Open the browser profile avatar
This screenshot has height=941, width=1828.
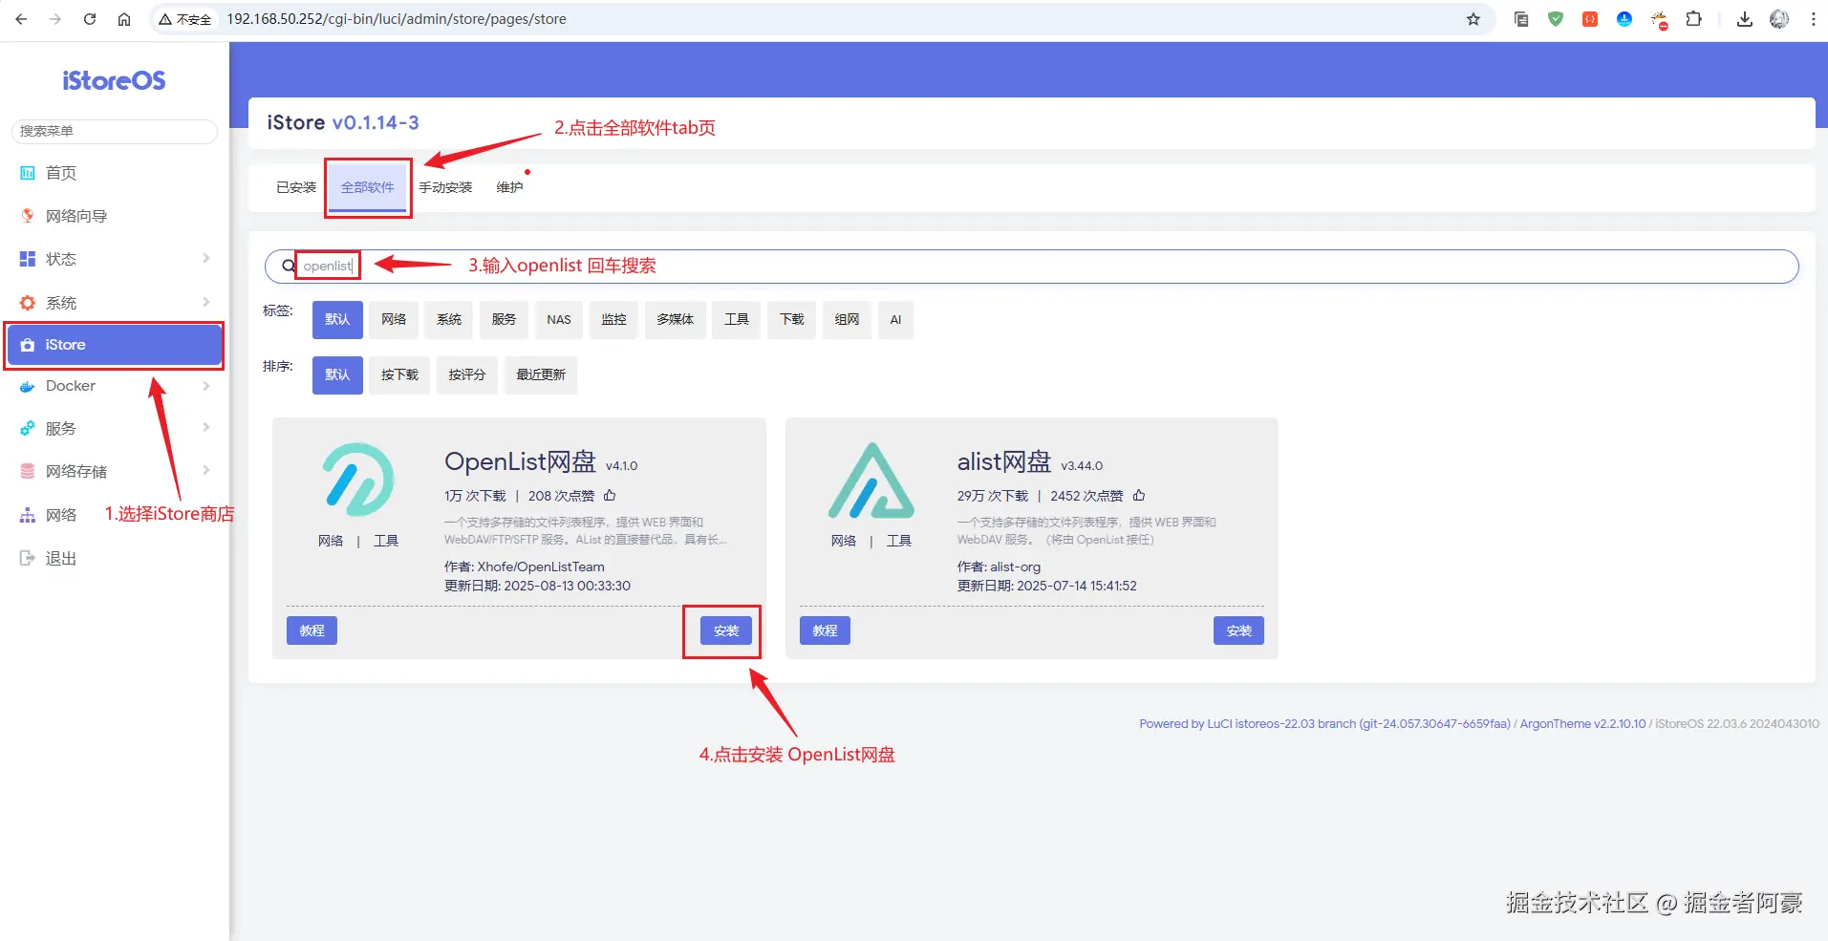point(1779,19)
